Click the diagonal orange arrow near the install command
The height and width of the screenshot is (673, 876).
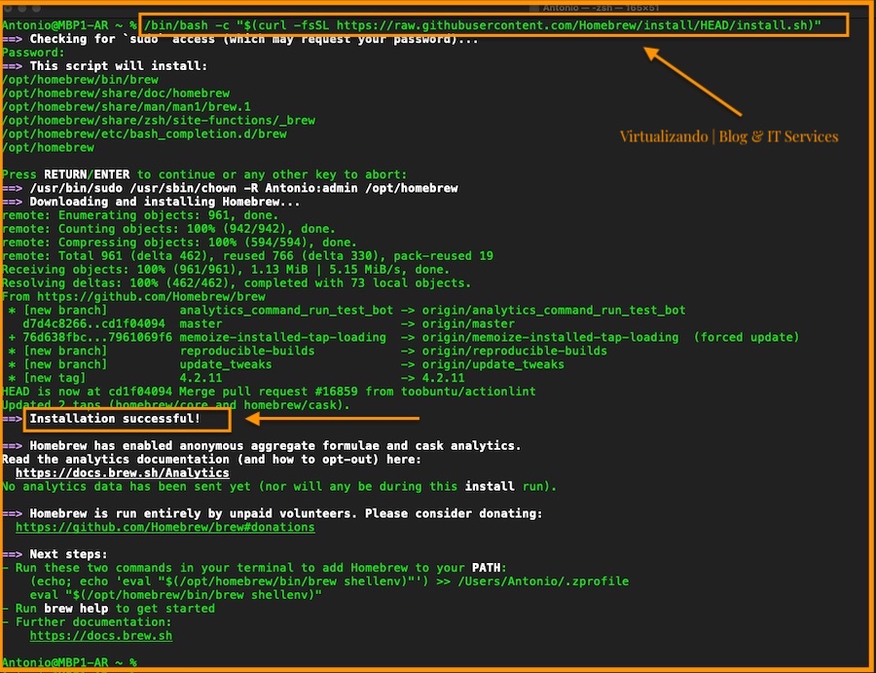click(693, 82)
